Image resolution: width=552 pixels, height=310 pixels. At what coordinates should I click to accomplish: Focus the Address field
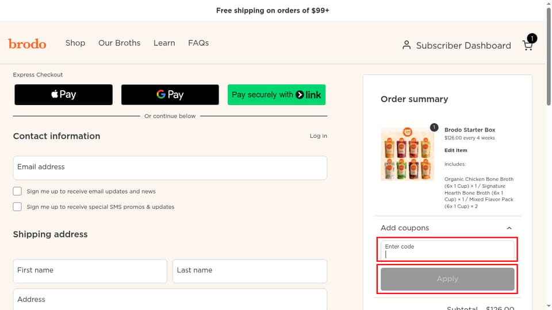coord(170,300)
